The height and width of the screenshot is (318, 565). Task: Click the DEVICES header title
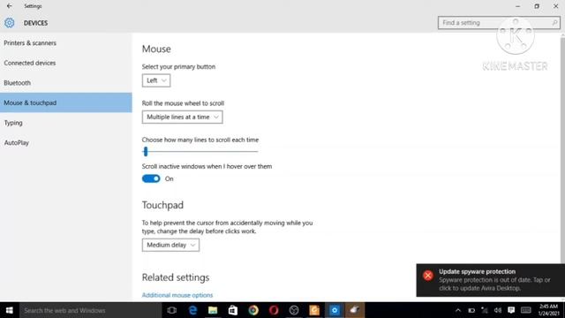[x=35, y=23]
